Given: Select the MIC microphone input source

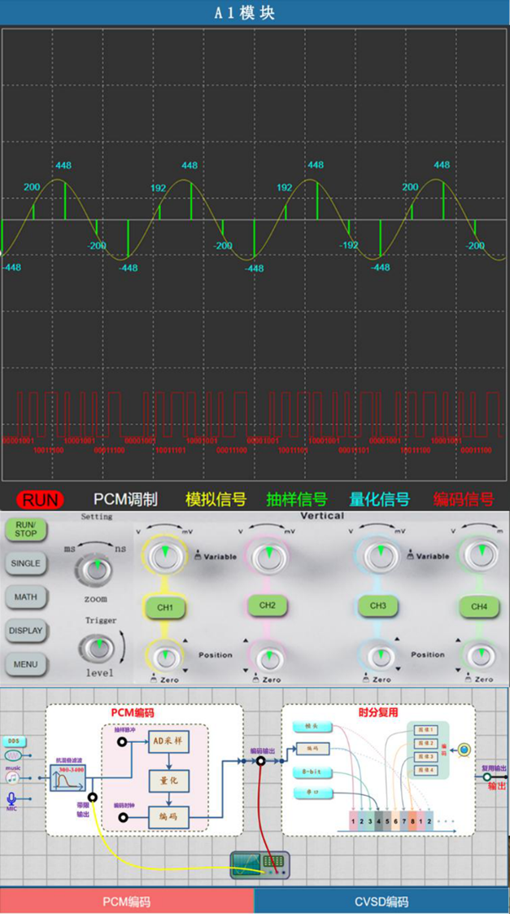Looking at the screenshot, I should coord(12,799).
